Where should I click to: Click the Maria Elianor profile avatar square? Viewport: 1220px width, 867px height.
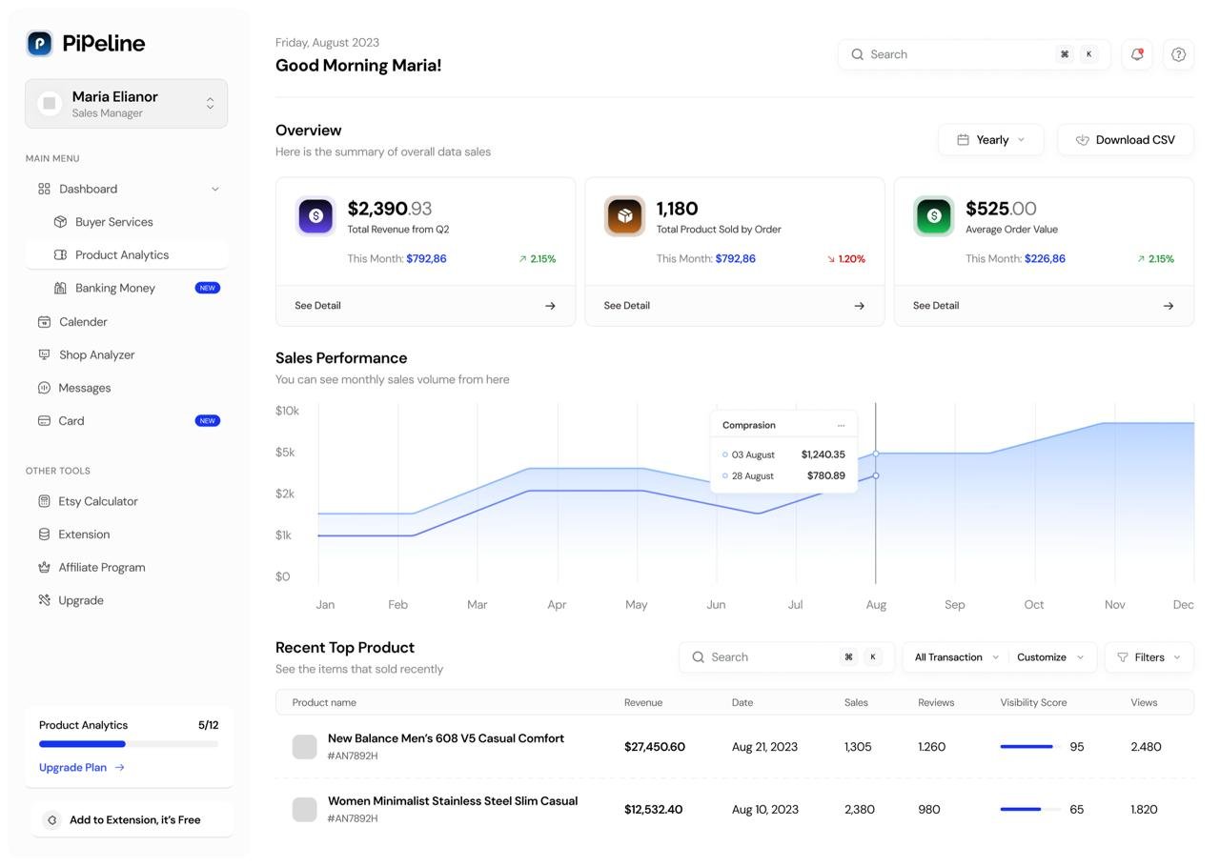coord(50,103)
